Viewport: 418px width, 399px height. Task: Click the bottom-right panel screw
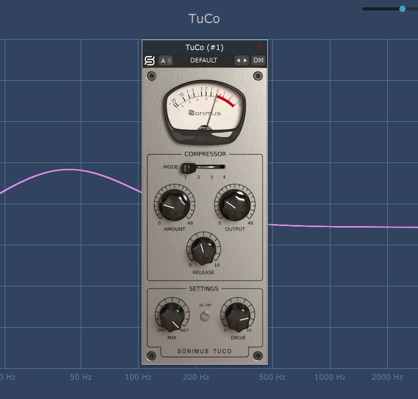258,356
